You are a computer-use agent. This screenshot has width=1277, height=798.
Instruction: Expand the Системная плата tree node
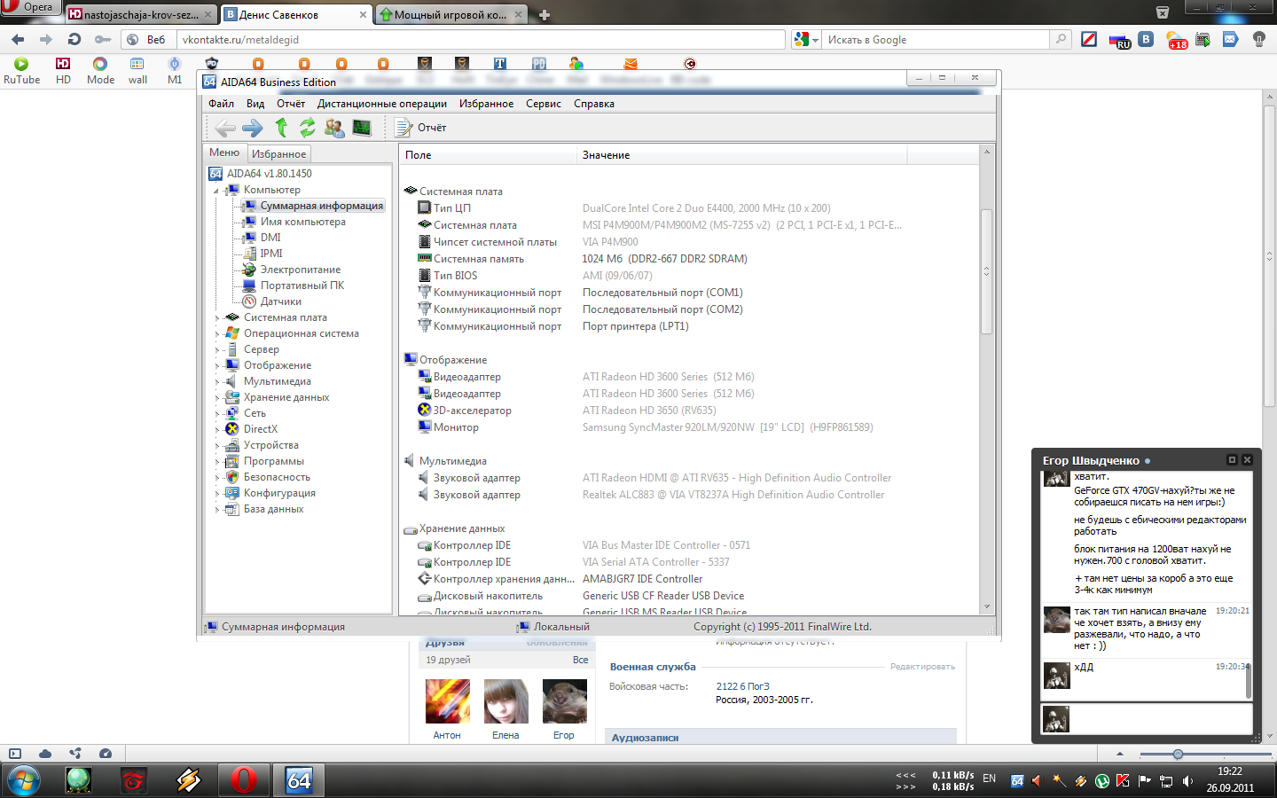click(x=215, y=318)
